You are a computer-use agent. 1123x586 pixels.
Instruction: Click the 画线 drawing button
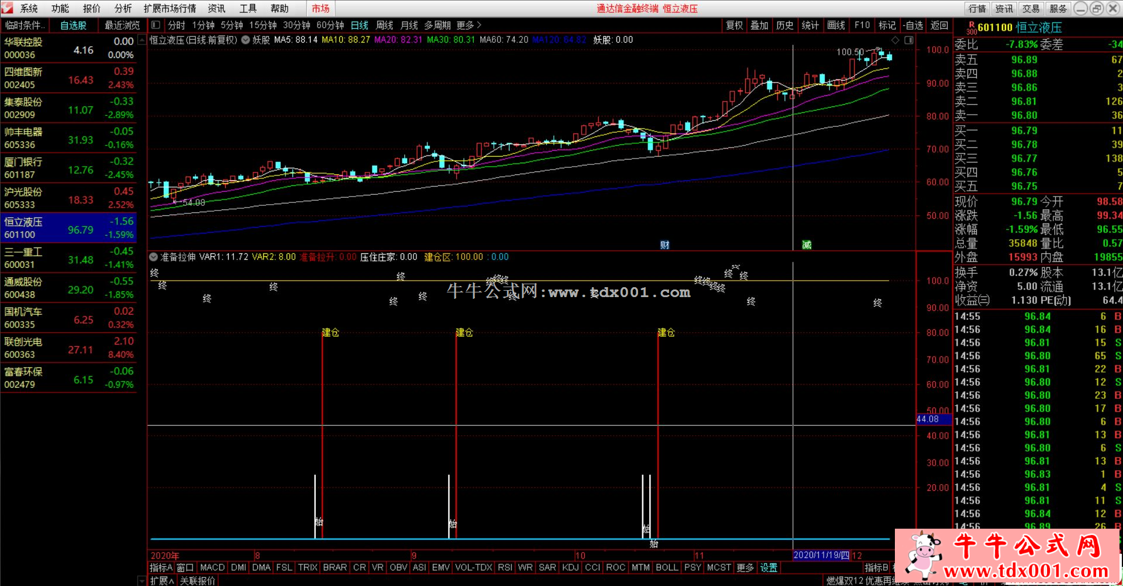click(x=836, y=25)
